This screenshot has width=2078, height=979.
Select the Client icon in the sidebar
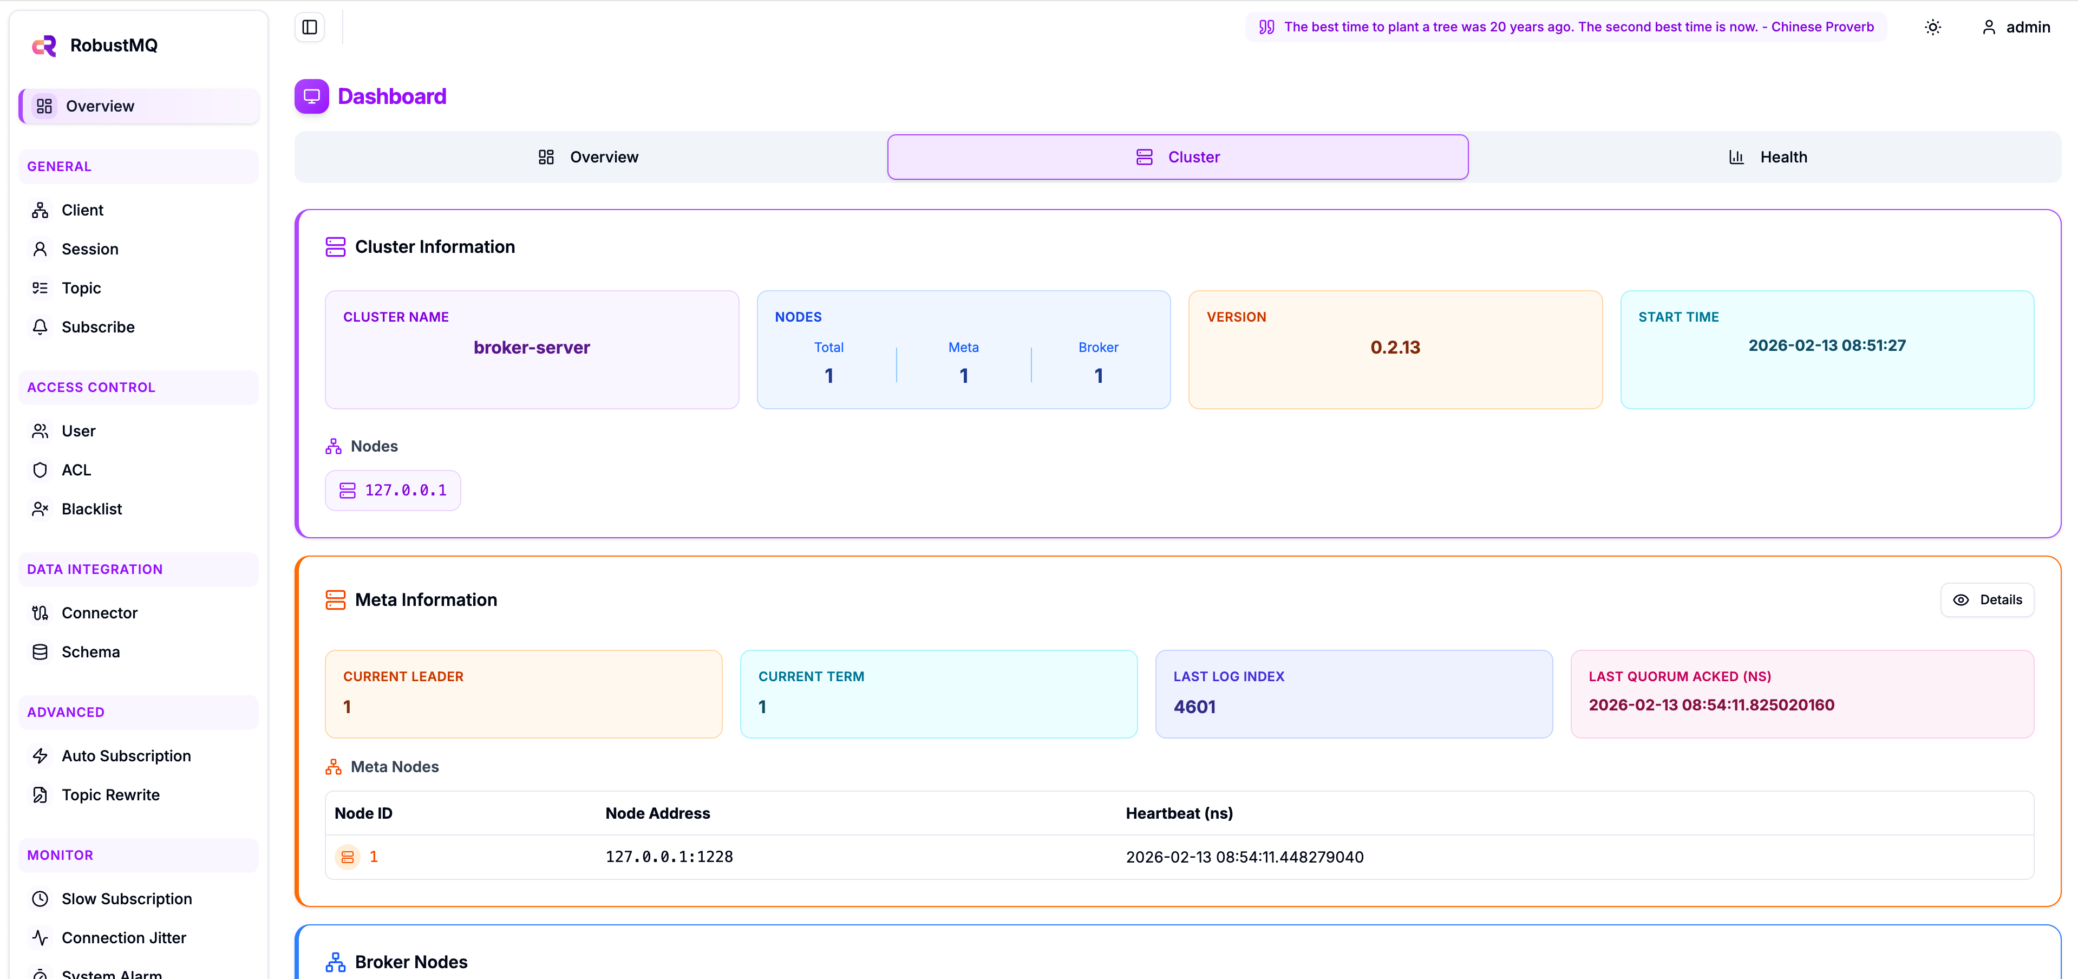point(41,210)
